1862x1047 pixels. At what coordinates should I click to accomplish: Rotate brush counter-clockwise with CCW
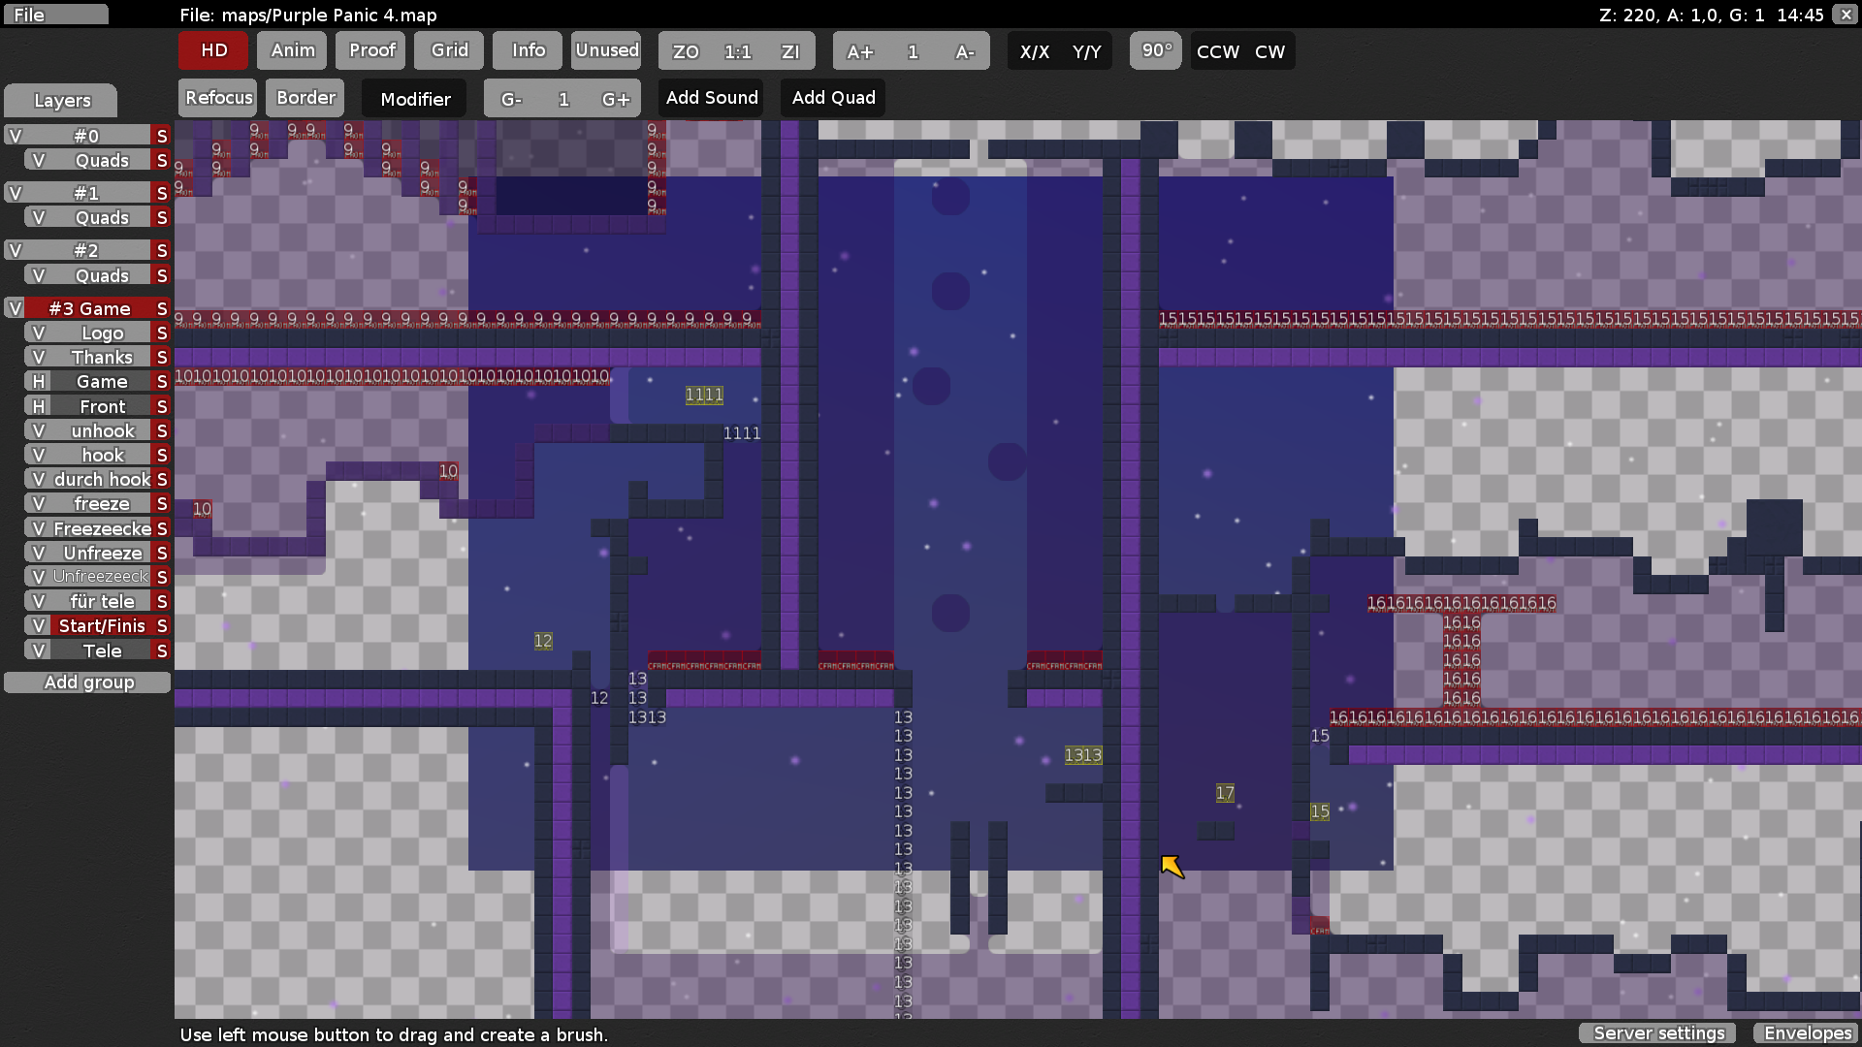click(1217, 51)
